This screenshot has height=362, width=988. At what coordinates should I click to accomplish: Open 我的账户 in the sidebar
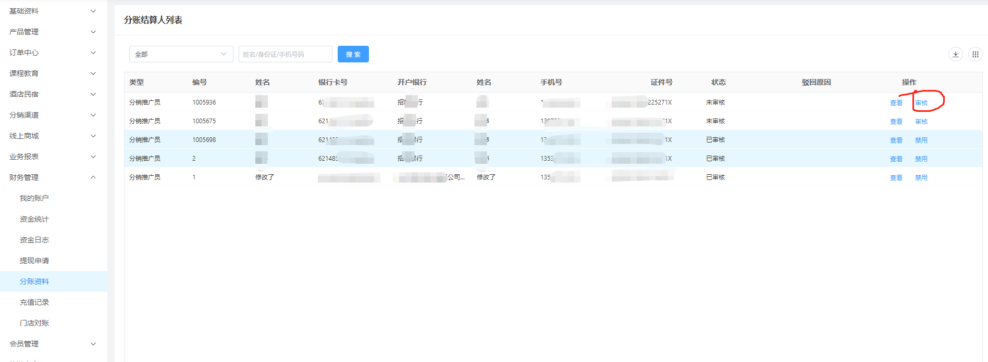pyautogui.click(x=34, y=198)
